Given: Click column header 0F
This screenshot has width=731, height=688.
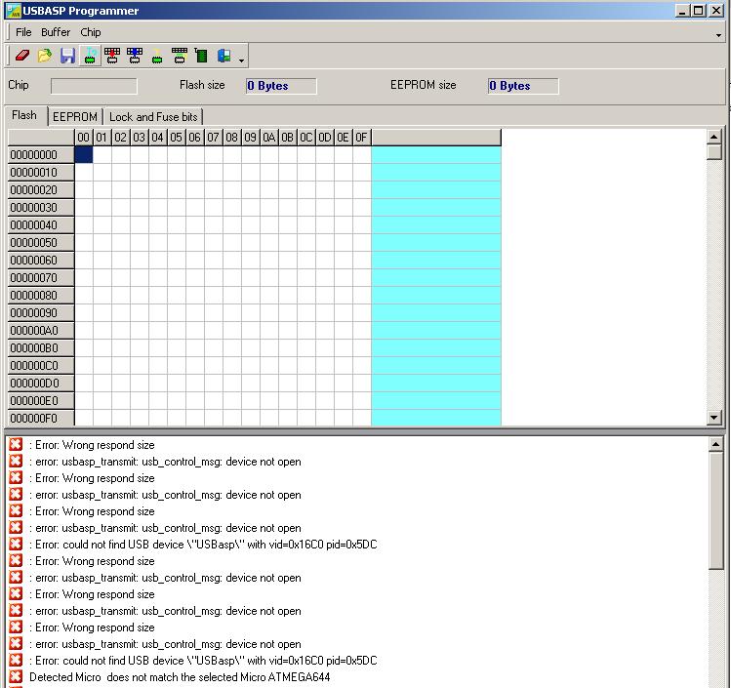Looking at the screenshot, I should click(x=361, y=138).
